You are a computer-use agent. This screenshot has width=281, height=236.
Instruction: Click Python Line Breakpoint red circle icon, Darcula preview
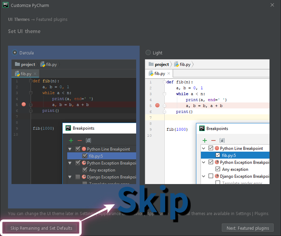[x=84, y=149]
